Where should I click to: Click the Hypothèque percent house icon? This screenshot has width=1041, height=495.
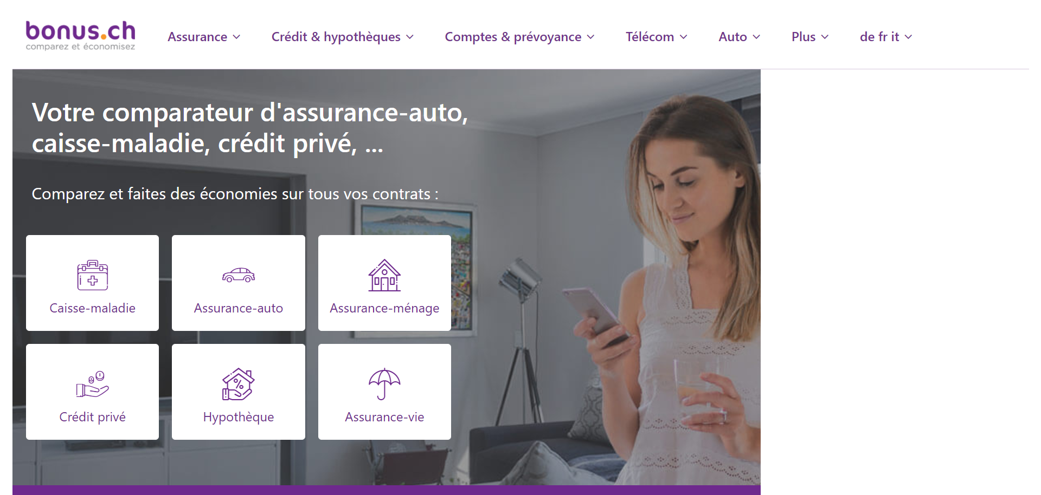(x=239, y=384)
